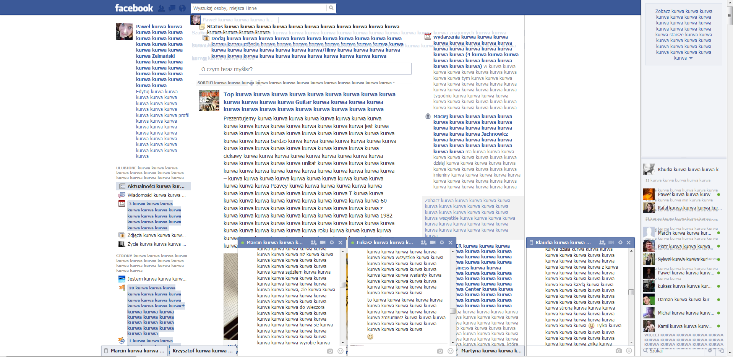Start video call in Marcin chat window
Viewport: 733px width, 357px height.
coord(323,242)
